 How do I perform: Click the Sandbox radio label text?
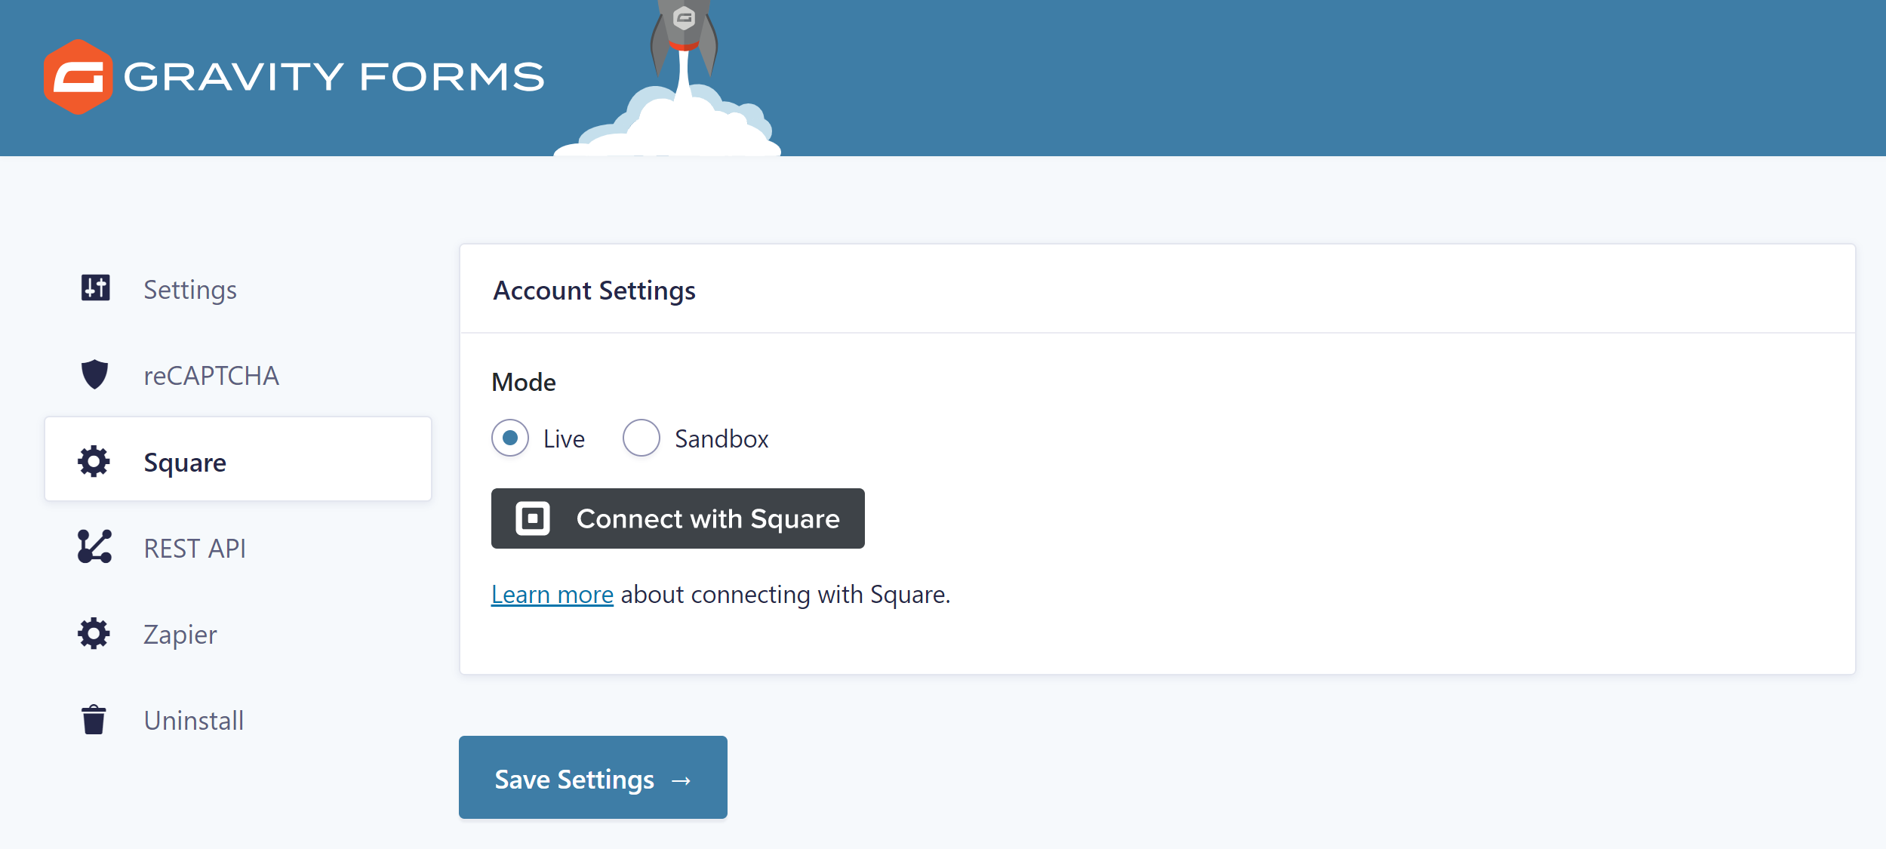pyautogui.click(x=721, y=439)
